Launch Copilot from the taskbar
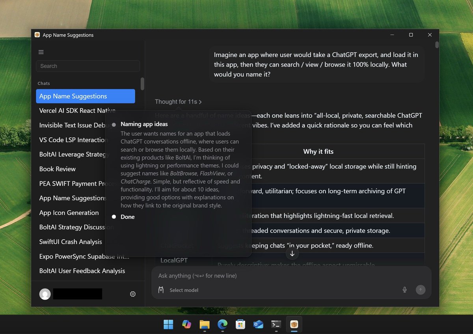This screenshot has width=473, height=334. [186, 324]
